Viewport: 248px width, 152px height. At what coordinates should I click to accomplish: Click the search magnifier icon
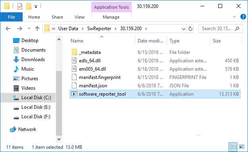(237, 29)
